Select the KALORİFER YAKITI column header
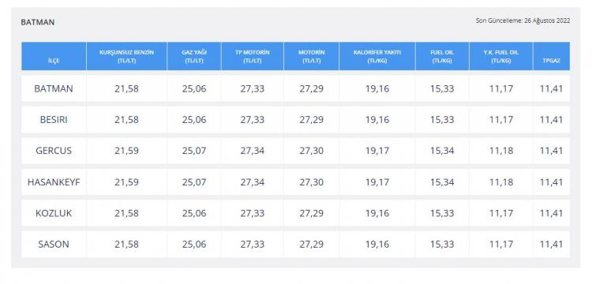 point(377,56)
